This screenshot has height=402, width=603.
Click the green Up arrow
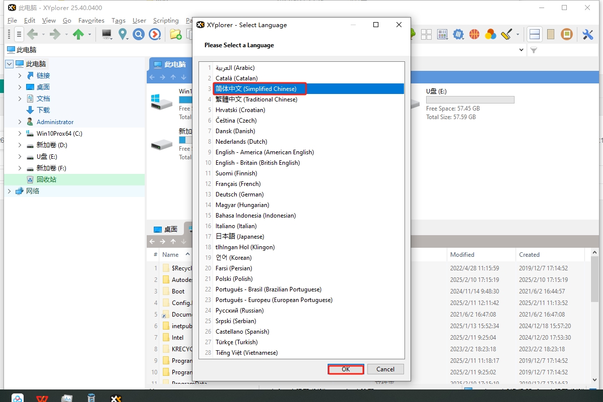tap(78, 34)
